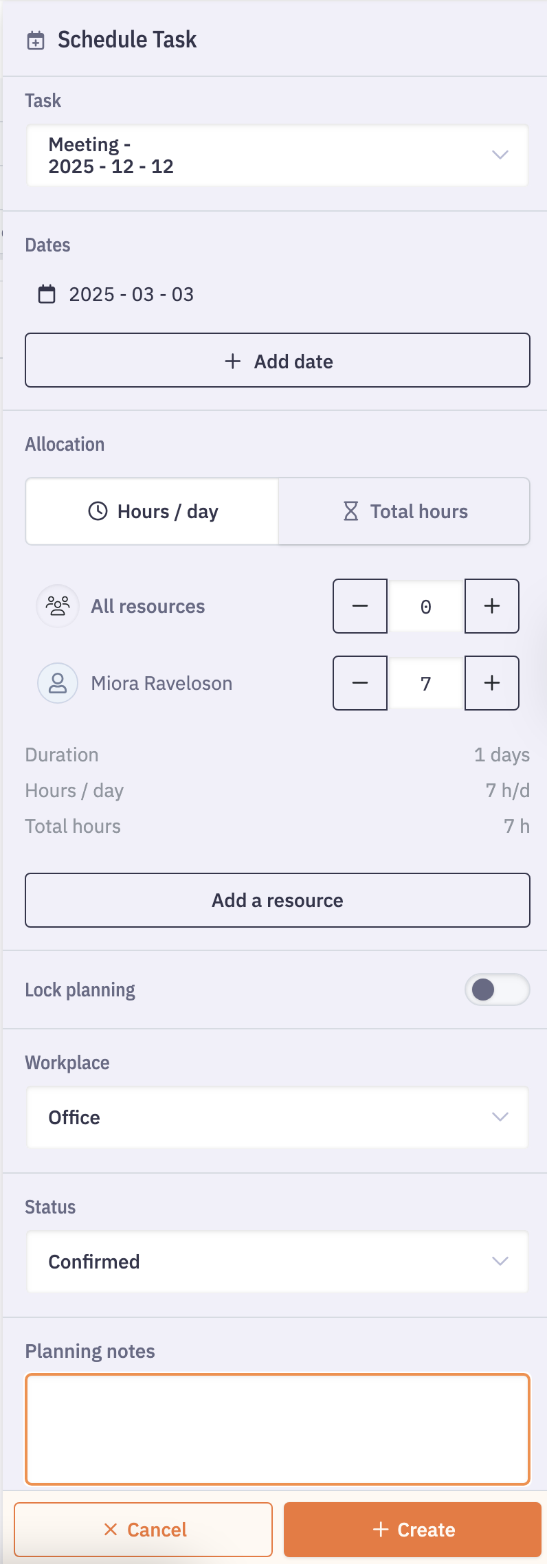Image resolution: width=547 pixels, height=1564 pixels.
Task: Click Miora Raveloson's hours value field
Action: (x=426, y=683)
